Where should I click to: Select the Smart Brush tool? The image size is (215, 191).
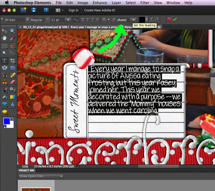[x=13, y=90]
